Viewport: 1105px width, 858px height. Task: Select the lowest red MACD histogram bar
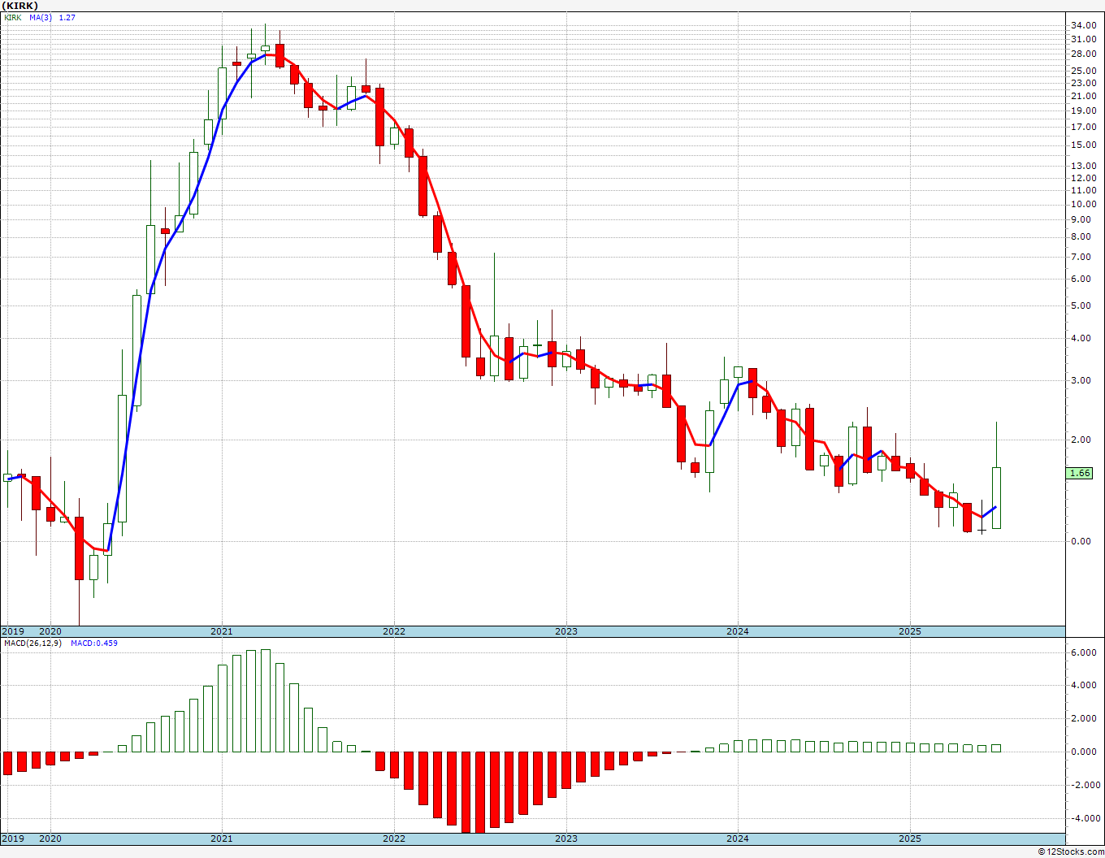466,791
